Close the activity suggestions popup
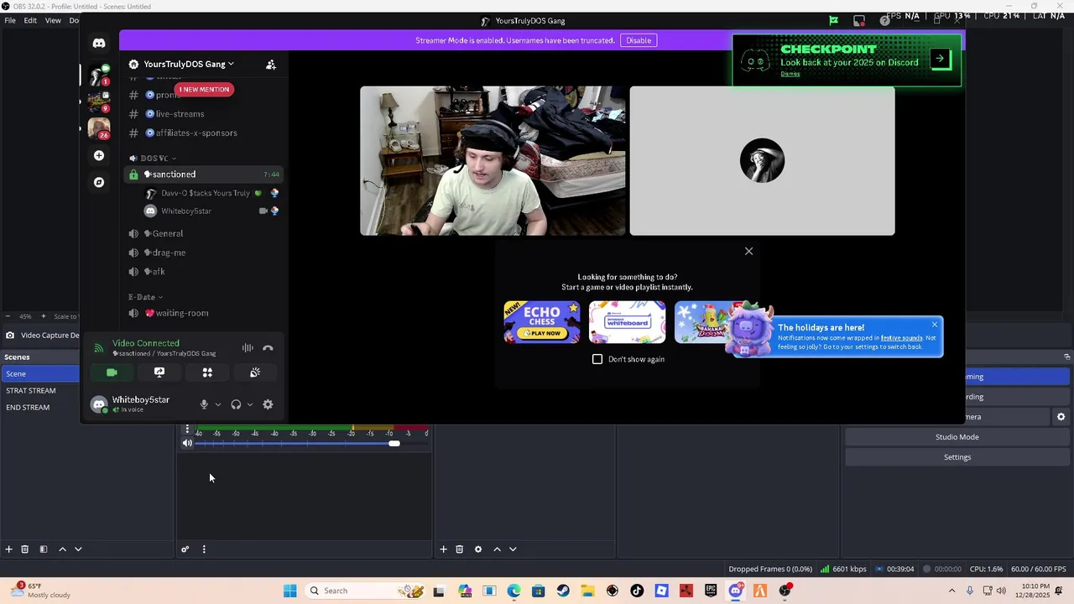 749,251
